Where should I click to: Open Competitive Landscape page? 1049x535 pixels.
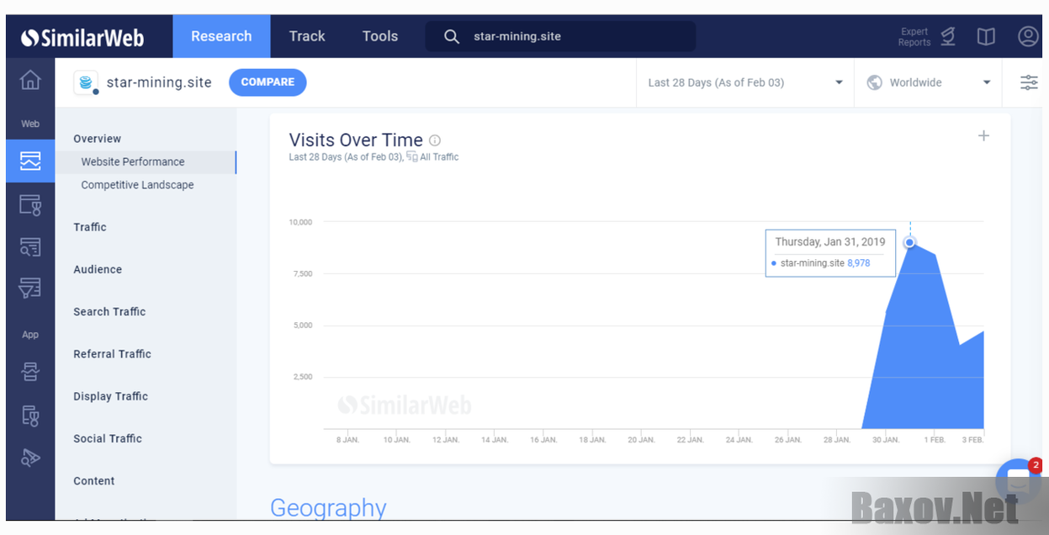point(137,185)
